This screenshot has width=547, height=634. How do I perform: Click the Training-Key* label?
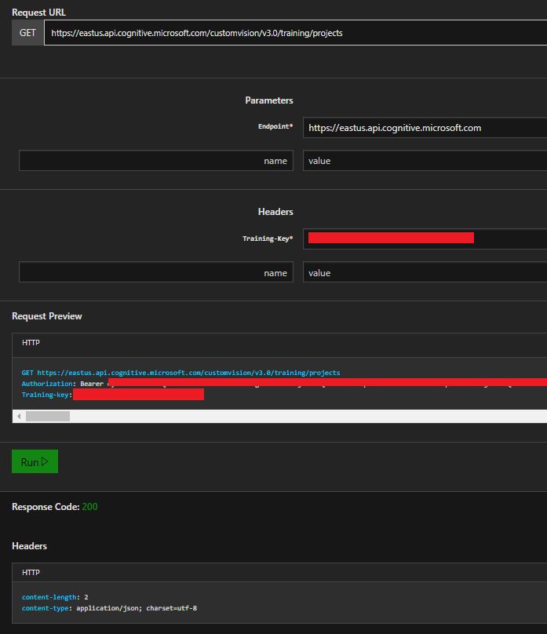[x=268, y=239]
